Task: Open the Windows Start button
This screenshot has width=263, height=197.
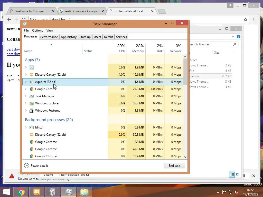Action: click(6, 192)
